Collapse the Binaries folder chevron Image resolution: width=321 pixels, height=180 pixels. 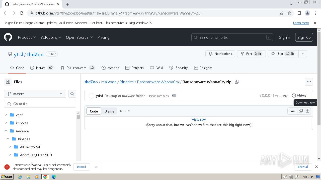pyautogui.click(x=8, y=139)
